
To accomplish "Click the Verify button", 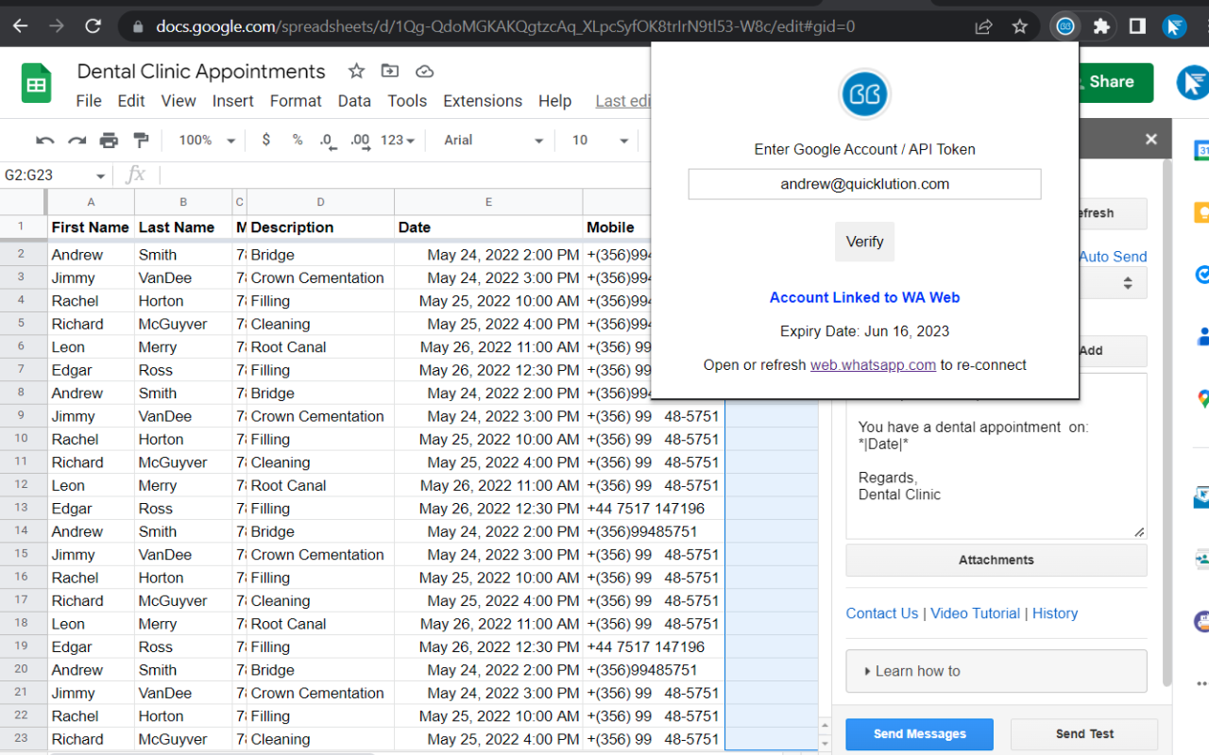I will (x=864, y=242).
